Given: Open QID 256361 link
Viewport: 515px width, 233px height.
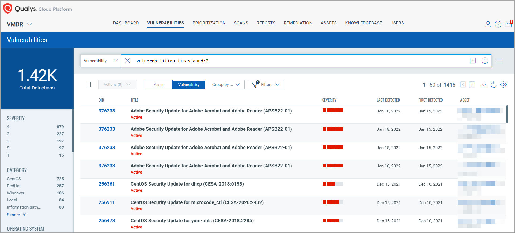Looking at the screenshot, I should coord(107,184).
